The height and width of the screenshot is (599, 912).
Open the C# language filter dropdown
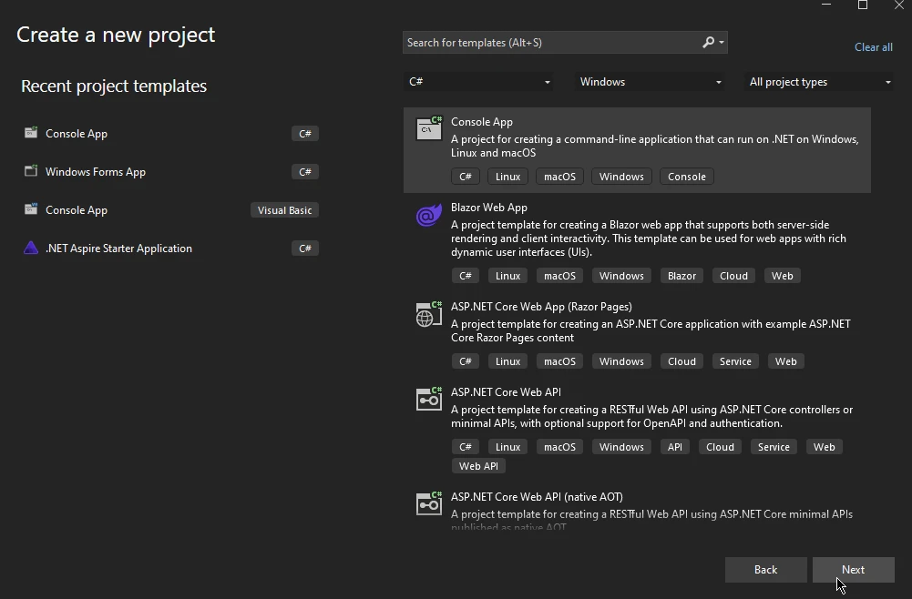(x=479, y=82)
